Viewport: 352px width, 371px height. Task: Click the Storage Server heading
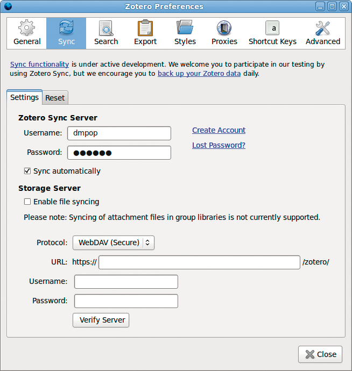[50, 188]
